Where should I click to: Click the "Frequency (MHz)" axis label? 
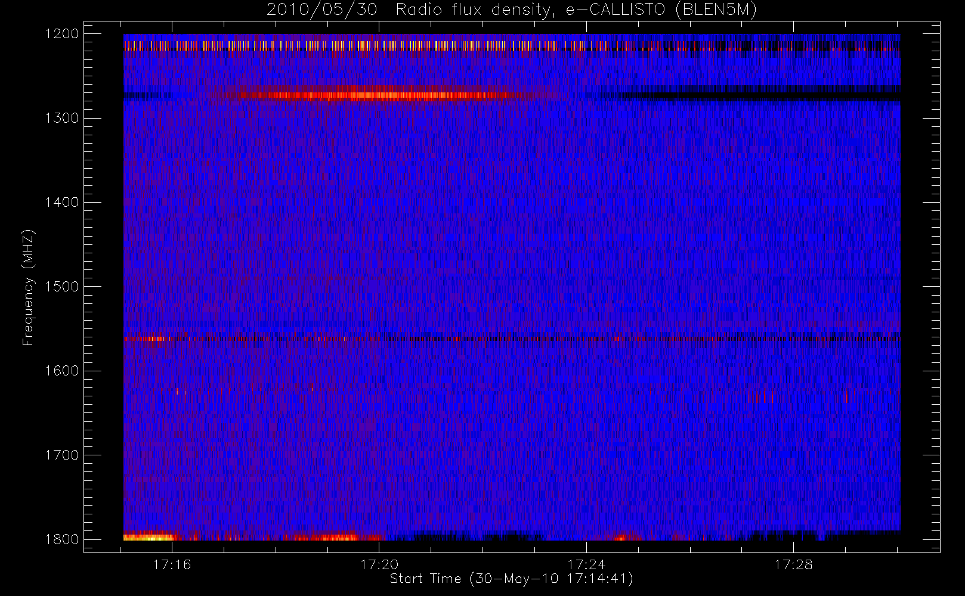[28, 287]
